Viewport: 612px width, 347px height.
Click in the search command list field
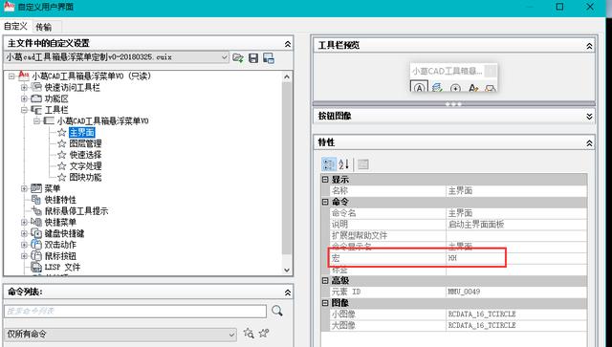[x=135, y=311]
